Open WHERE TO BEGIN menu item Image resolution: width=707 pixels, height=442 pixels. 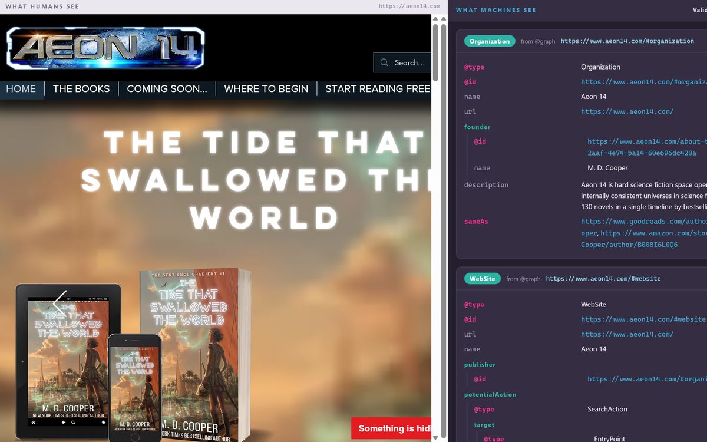click(266, 89)
